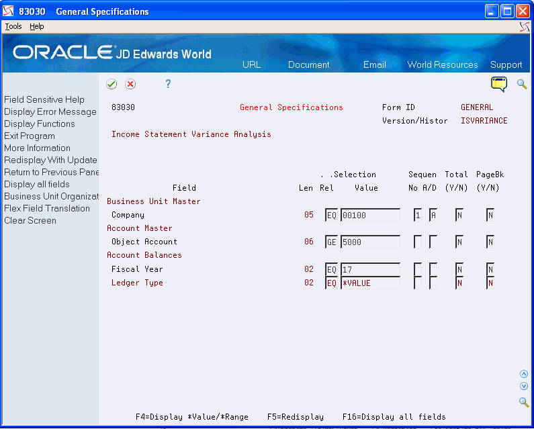The image size is (534, 429).
Task: Select More Information option
Action: coord(37,148)
